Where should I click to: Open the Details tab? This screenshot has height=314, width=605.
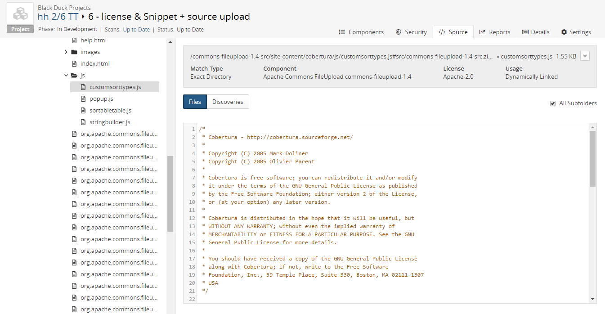coord(536,32)
